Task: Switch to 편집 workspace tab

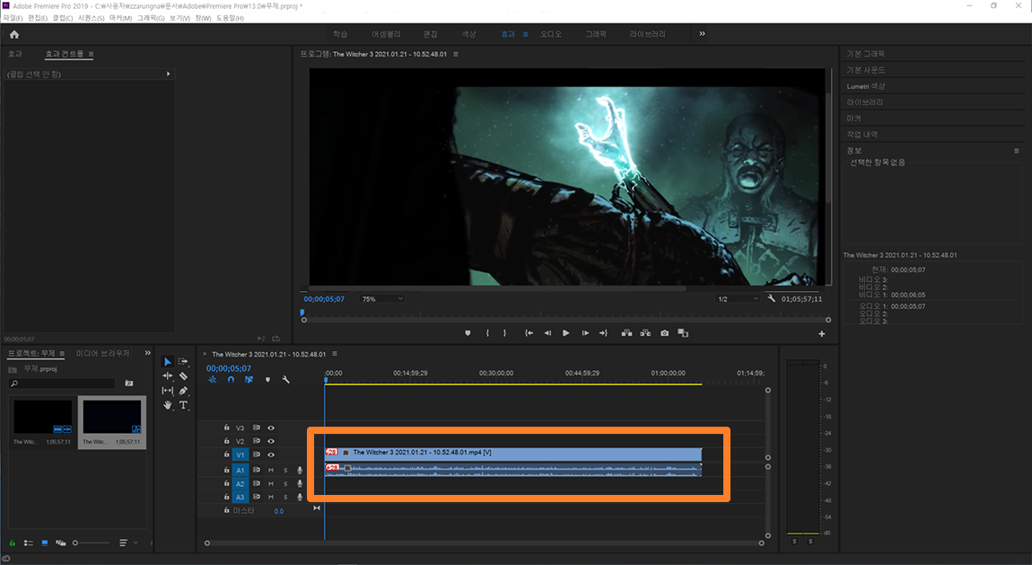Action: point(431,33)
